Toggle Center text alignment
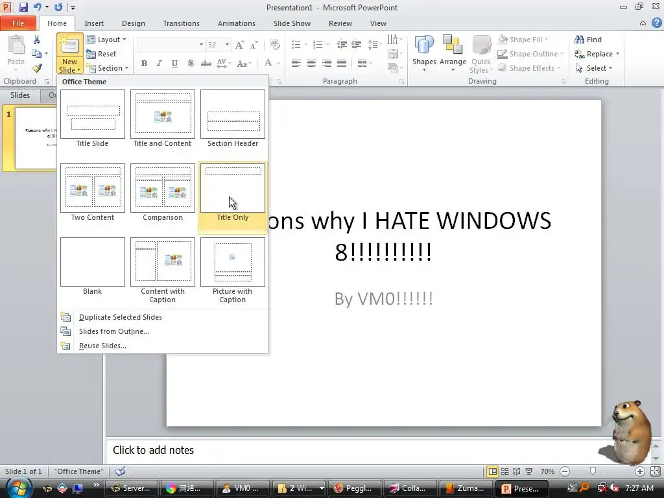 click(311, 64)
